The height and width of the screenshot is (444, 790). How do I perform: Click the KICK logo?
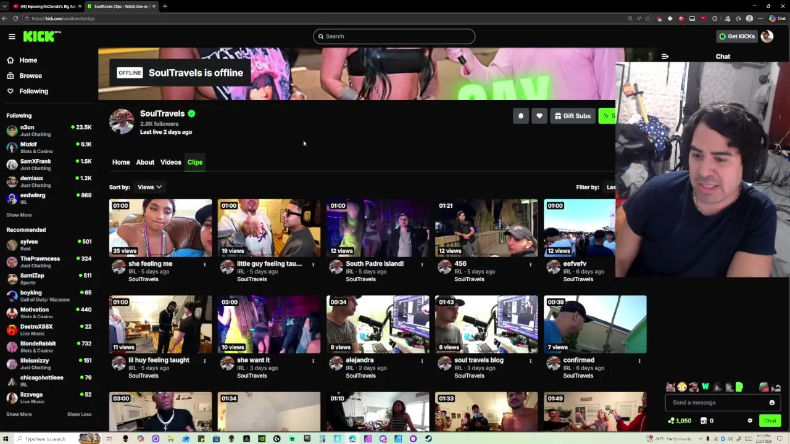click(41, 36)
